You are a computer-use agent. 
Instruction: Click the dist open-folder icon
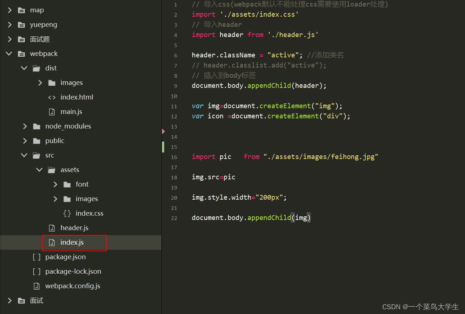37,68
